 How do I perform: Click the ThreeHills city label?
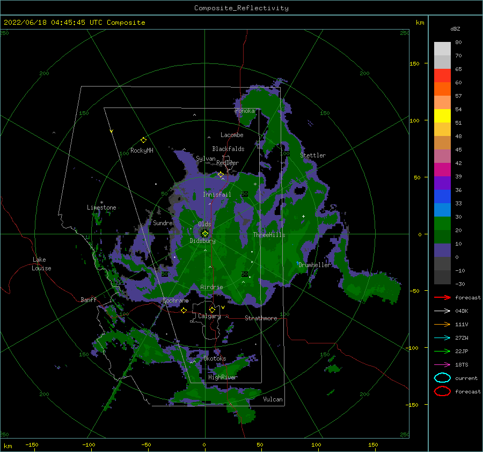pyautogui.click(x=269, y=235)
